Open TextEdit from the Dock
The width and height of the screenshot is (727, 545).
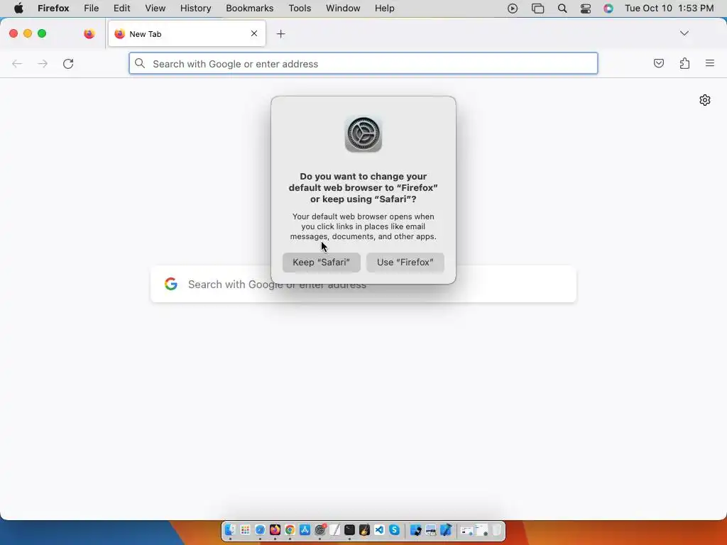(335, 529)
